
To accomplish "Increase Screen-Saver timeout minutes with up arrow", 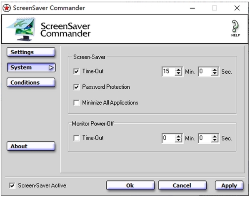I will click(x=178, y=70).
